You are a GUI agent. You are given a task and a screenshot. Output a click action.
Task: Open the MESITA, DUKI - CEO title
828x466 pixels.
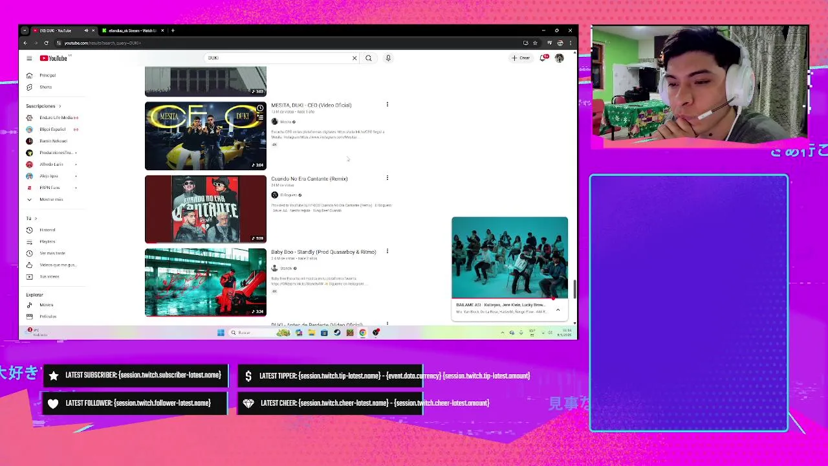[311, 105]
